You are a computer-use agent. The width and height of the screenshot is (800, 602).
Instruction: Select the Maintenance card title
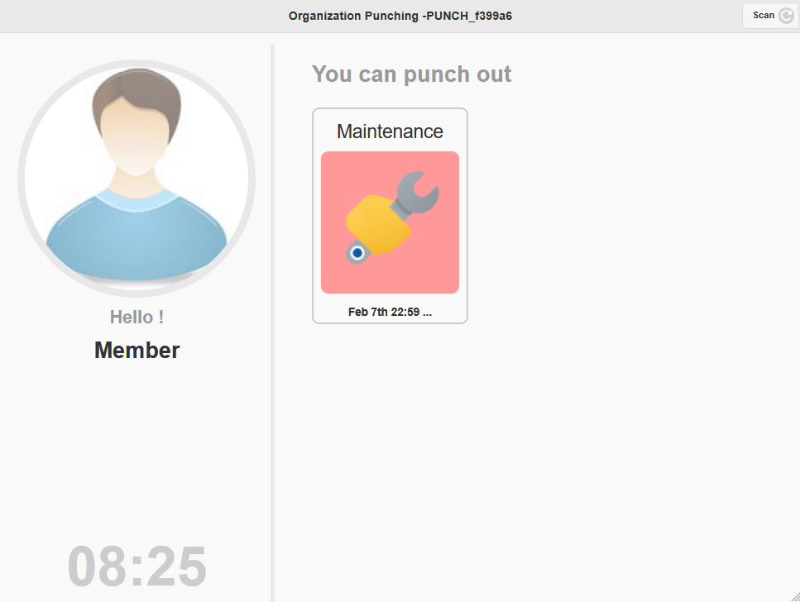click(390, 131)
